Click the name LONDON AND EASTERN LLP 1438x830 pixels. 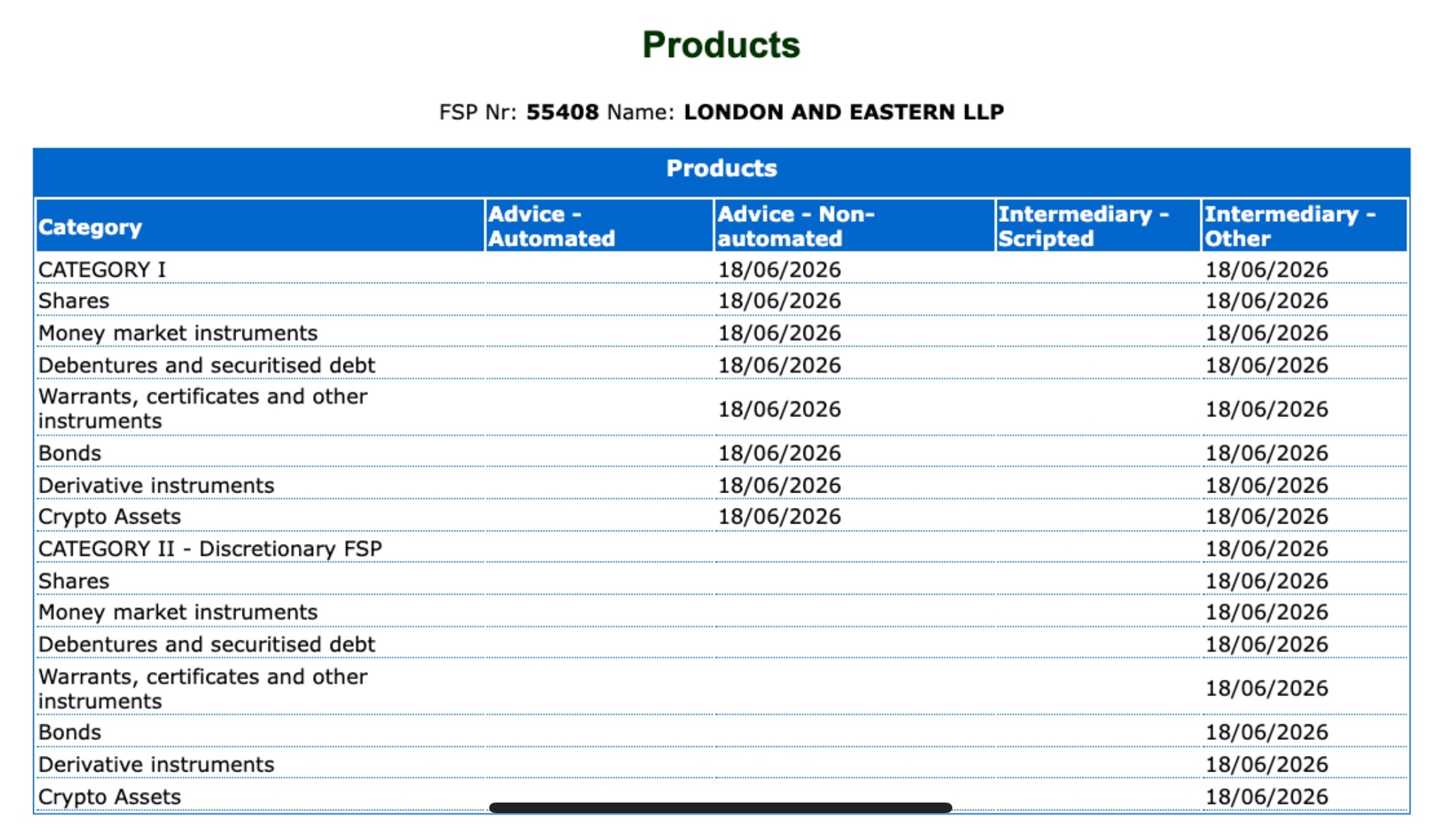pos(844,112)
